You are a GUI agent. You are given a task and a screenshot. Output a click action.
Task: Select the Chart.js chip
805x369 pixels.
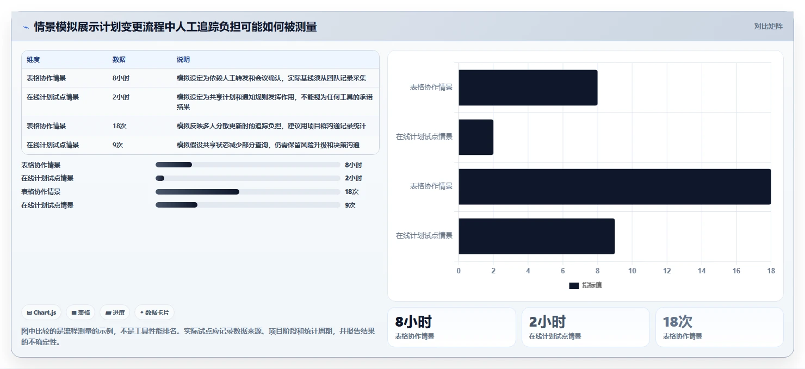pos(42,312)
